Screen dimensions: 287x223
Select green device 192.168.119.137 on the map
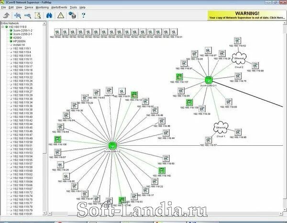point(179,77)
